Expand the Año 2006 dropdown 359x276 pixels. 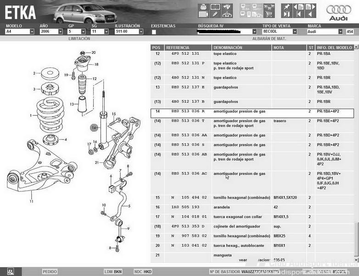(x=61, y=31)
